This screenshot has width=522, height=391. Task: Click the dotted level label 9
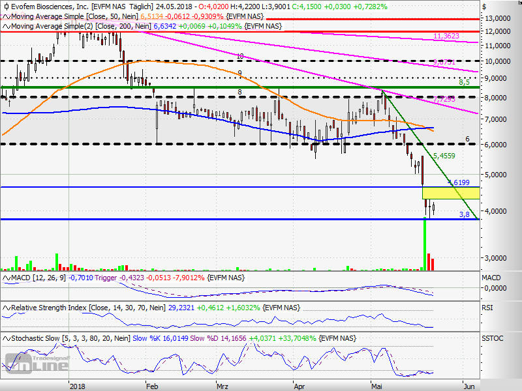tap(239, 73)
